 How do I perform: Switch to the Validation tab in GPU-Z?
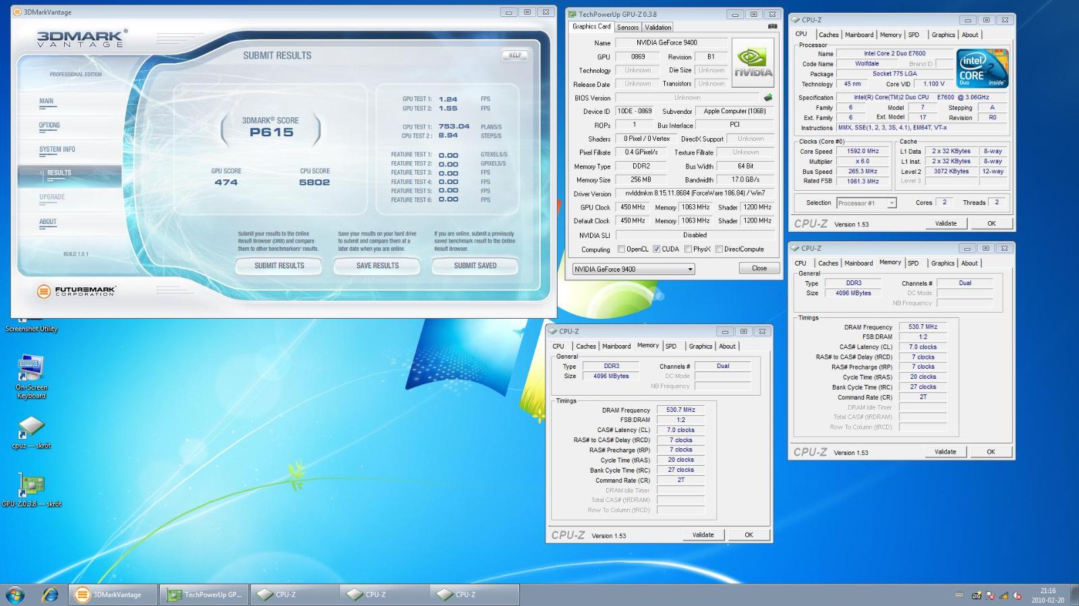tap(658, 27)
